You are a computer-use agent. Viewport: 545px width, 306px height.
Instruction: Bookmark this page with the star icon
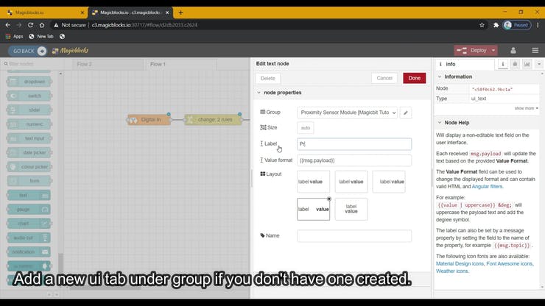pos(482,25)
